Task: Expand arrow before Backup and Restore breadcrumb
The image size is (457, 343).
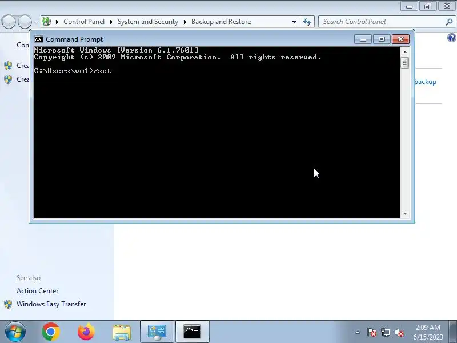Action: 185,22
